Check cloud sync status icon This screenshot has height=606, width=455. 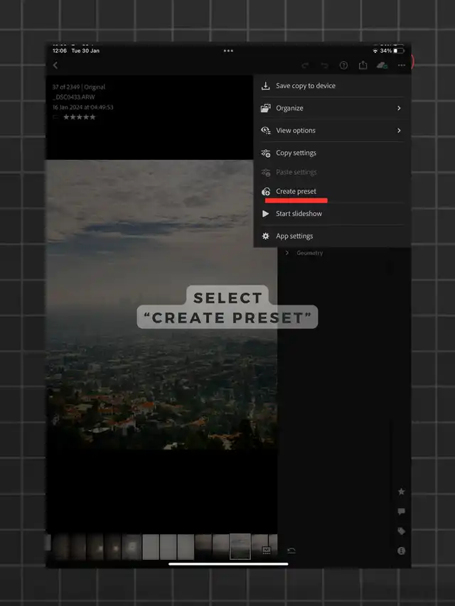pyautogui.click(x=382, y=65)
